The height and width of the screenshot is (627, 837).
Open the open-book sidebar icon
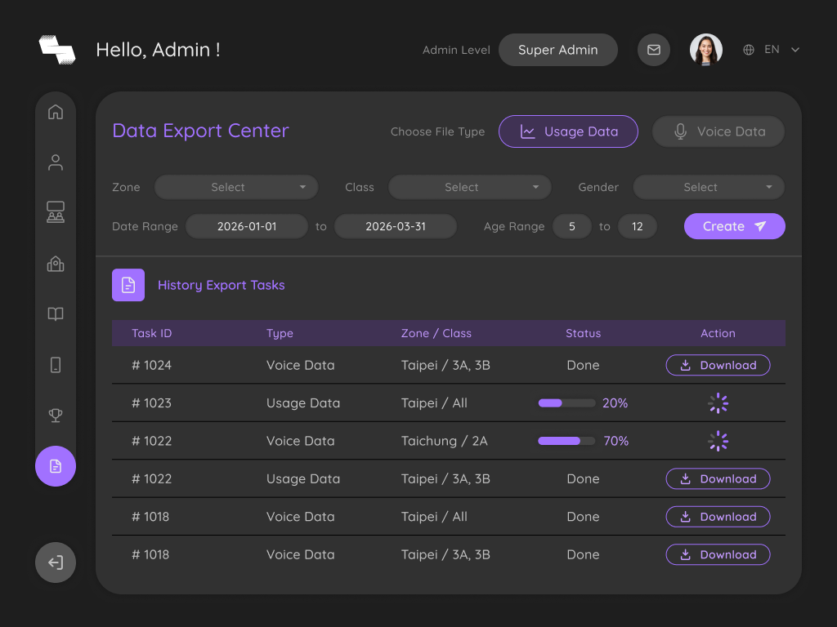click(x=56, y=313)
